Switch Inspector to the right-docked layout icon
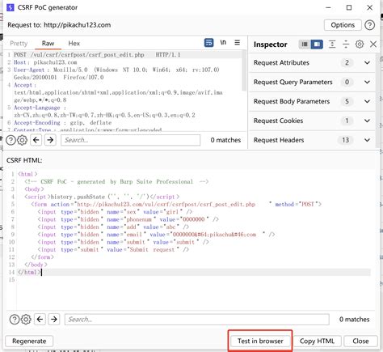This screenshot has height=352, width=383. (x=317, y=44)
